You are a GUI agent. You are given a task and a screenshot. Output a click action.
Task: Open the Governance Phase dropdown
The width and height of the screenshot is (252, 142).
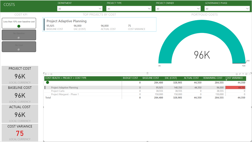(x=227, y=9)
